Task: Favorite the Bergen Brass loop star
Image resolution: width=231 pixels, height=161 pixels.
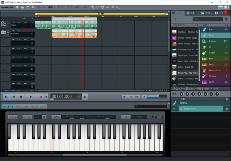Action: (227, 109)
